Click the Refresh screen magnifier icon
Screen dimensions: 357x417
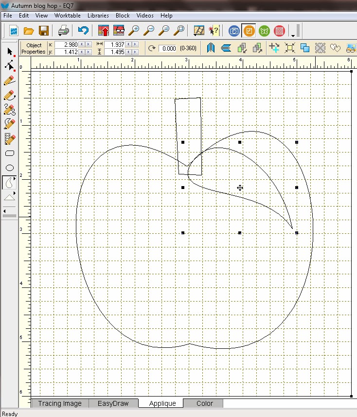tap(164, 31)
